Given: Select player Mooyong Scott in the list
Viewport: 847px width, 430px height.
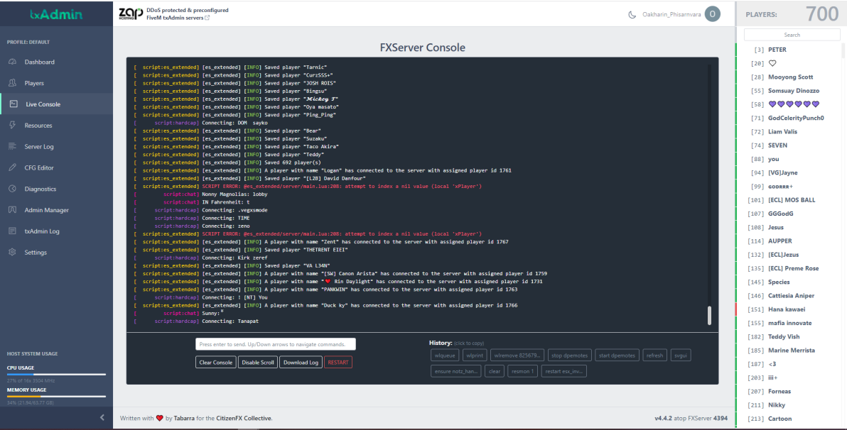Looking at the screenshot, I should pos(789,77).
